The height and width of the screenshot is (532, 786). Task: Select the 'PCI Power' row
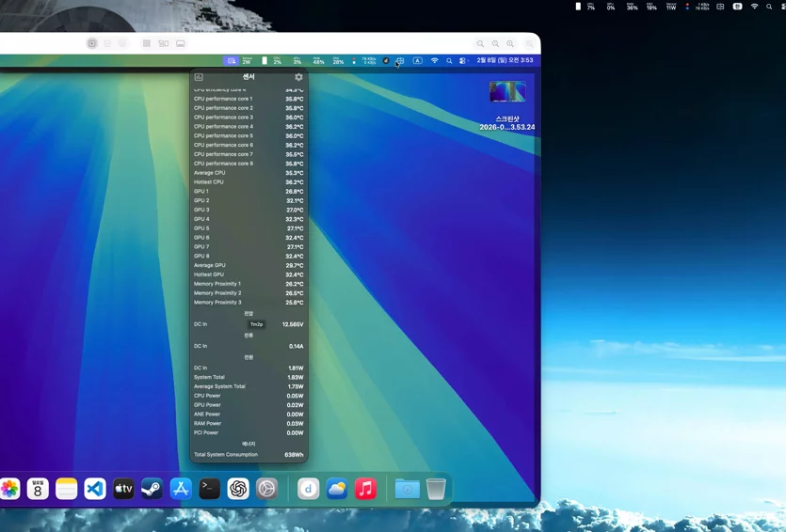tap(249, 433)
